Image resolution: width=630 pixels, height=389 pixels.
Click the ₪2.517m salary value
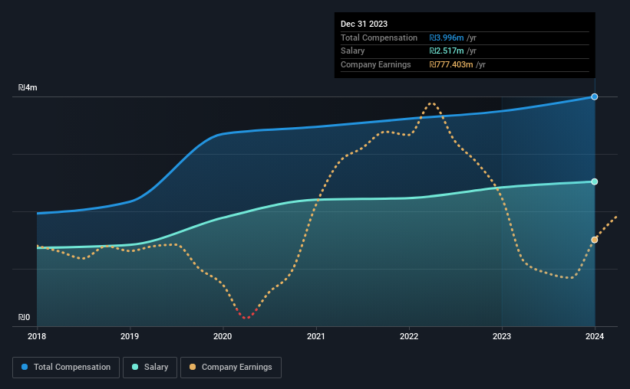pos(447,51)
